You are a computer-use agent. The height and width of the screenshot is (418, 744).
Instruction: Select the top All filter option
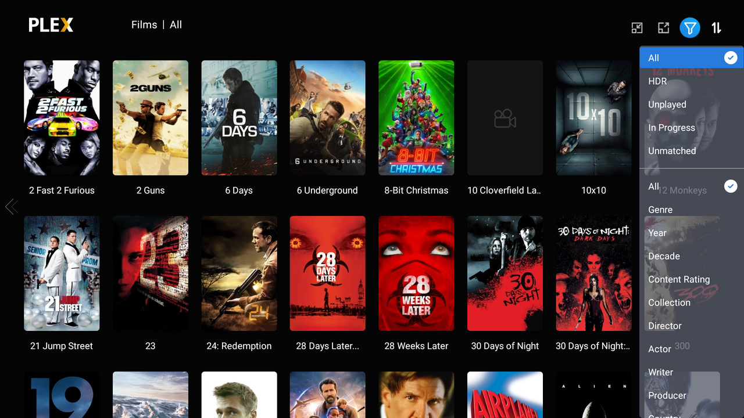pyautogui.click(x=692, y=58)
